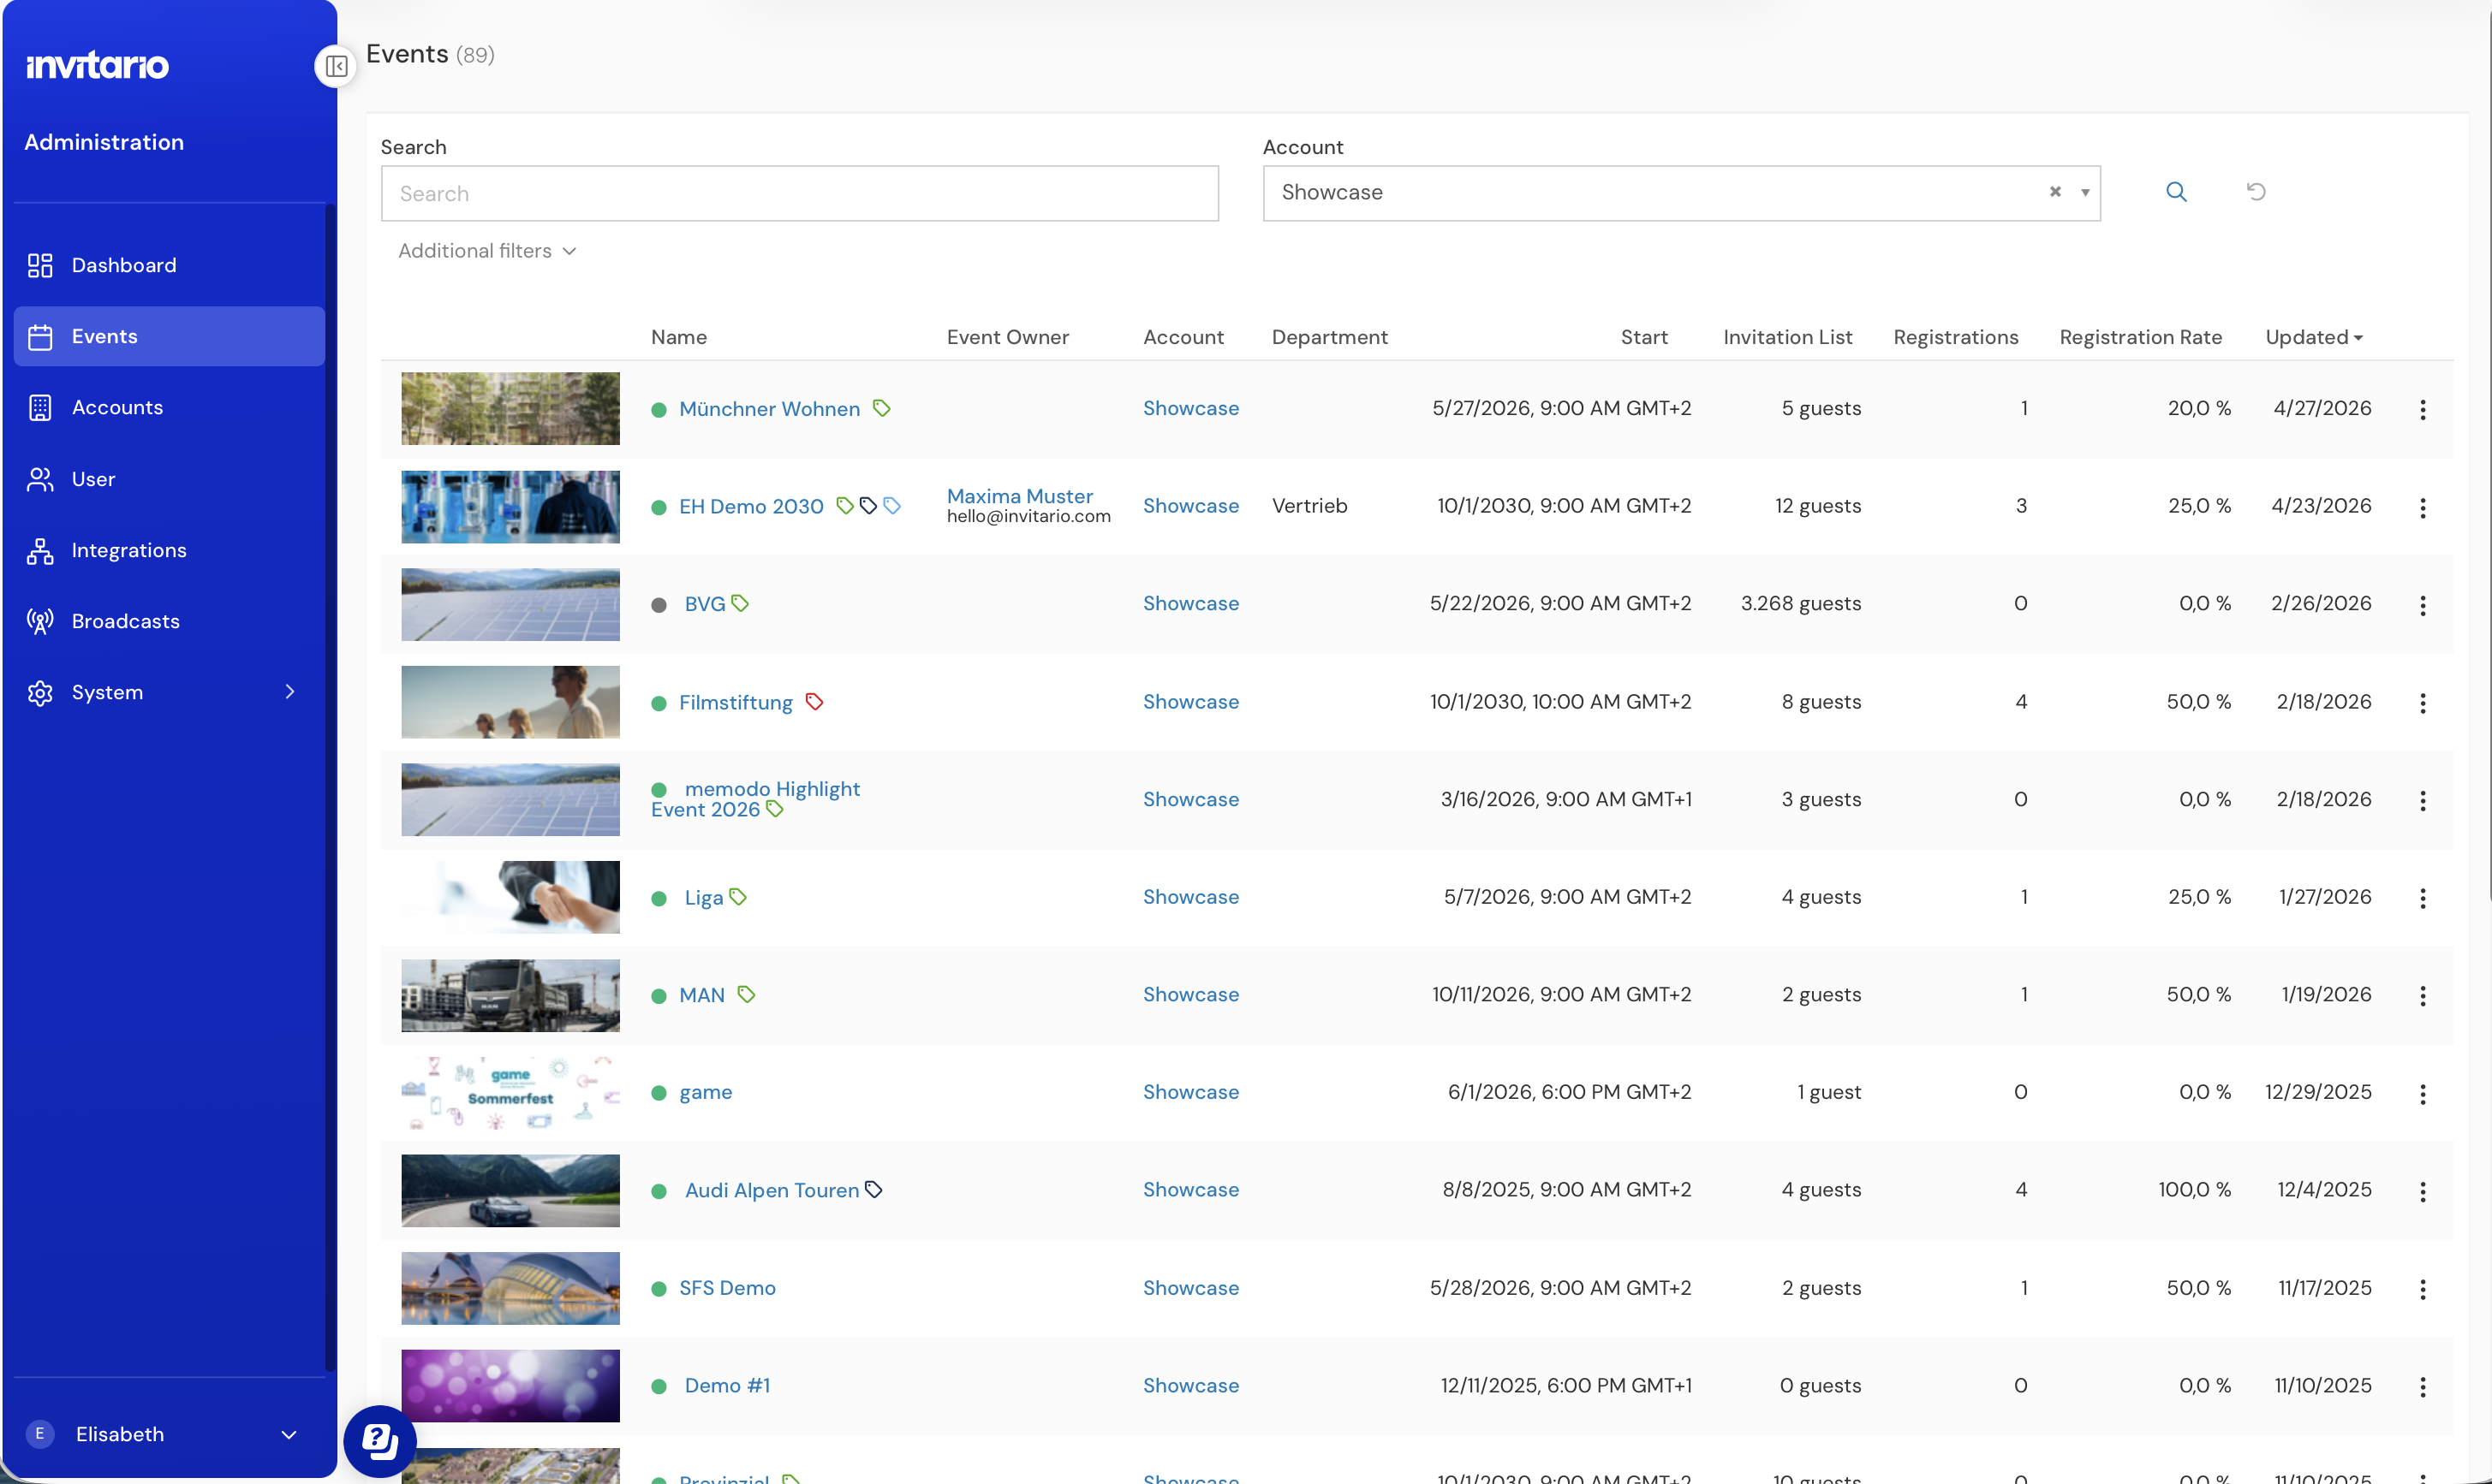The height and width of the screenshot is (1484, 2492).
Task: Open Showcase account in Liga row
Action: 1190,897
